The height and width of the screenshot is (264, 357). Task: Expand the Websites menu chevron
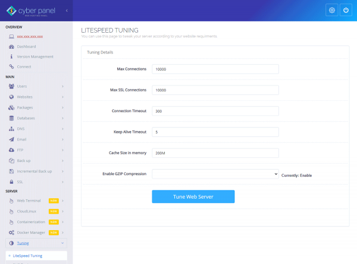coord(62,97)
